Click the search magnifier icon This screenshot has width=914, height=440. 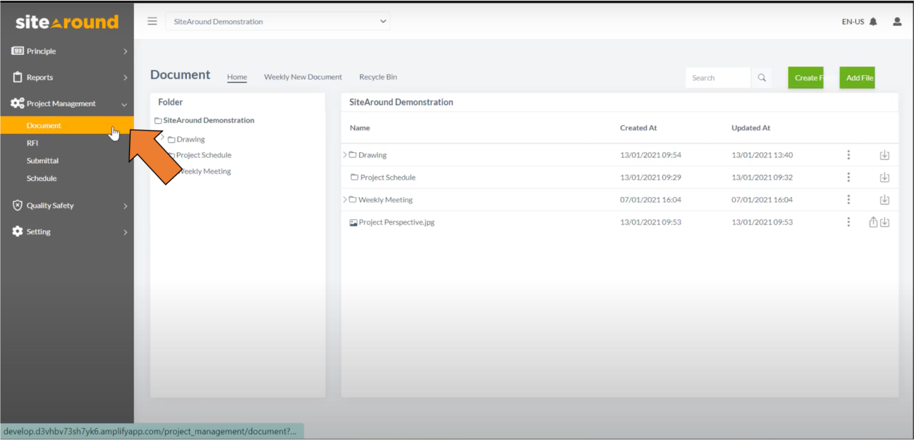point(761,77)
